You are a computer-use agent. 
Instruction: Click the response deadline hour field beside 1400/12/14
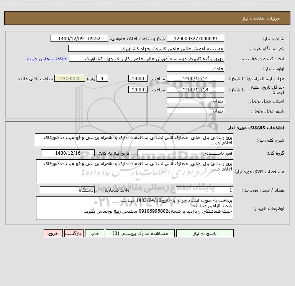(x=138, y=78)
